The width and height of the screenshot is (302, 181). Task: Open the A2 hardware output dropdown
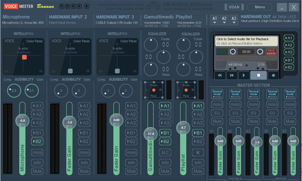224,20
